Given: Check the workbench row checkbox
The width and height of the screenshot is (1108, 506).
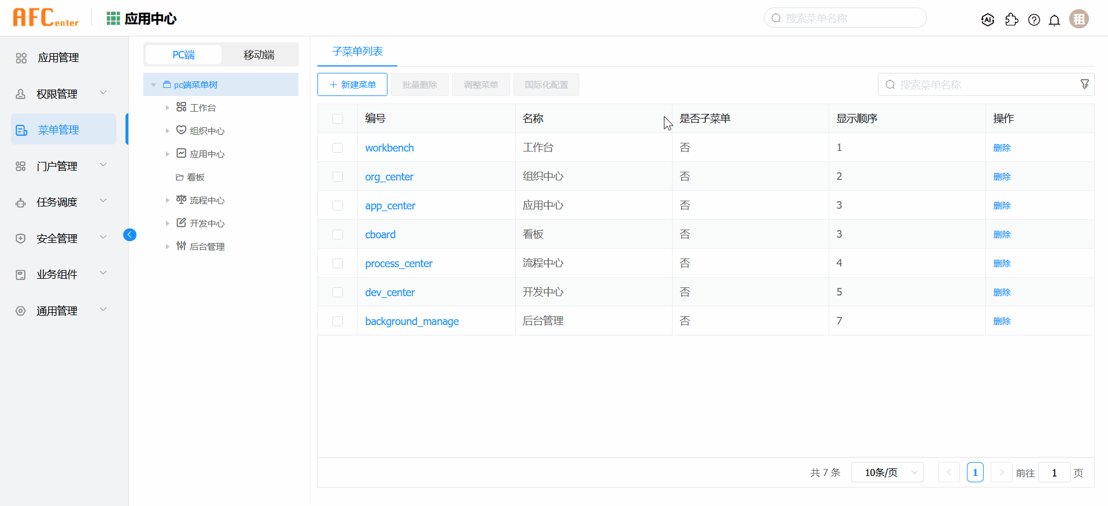Looking at the screenshot, I should pyautogui.click(x=338, y=148).
